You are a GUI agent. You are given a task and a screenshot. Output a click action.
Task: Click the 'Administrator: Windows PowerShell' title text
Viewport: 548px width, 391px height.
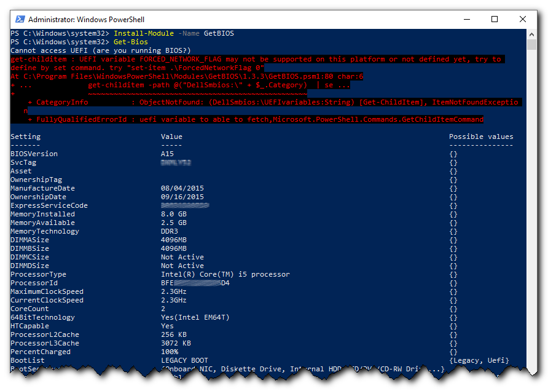pos(86,20)
